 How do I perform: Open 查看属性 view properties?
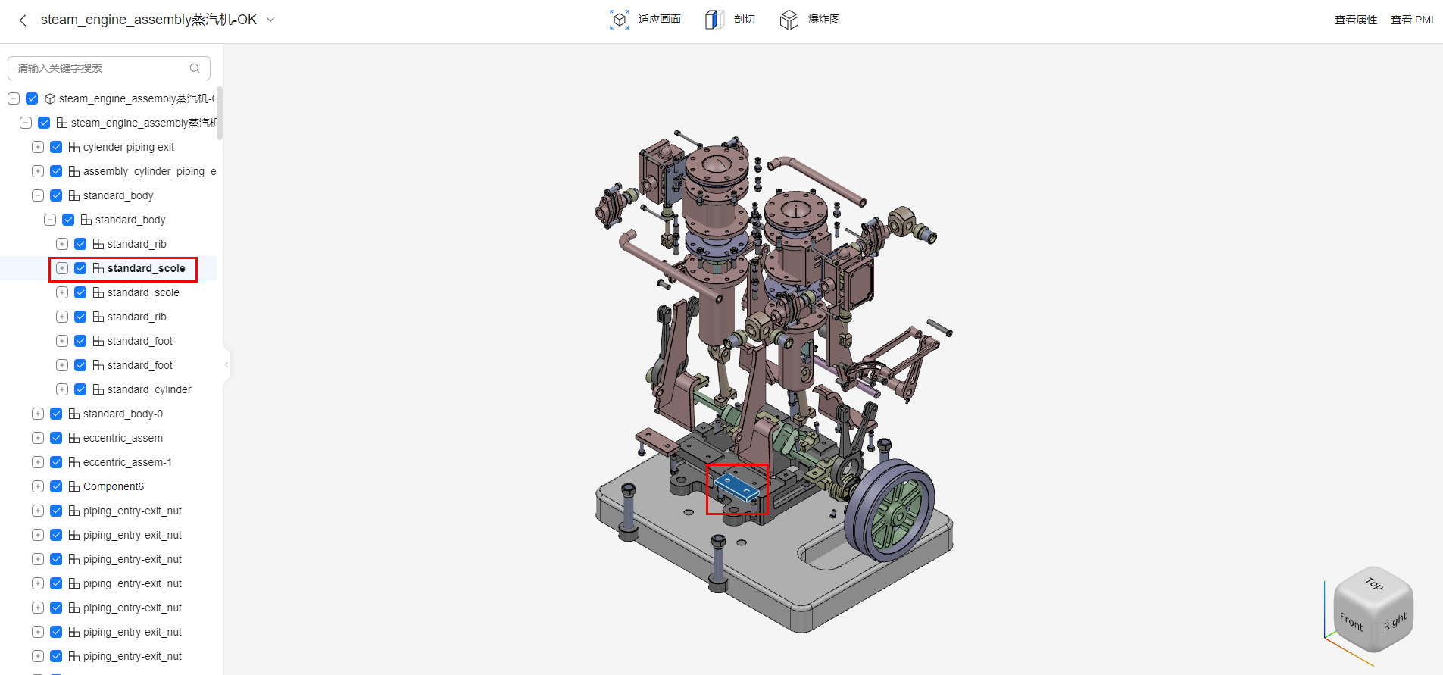[x=1356, y=20]
